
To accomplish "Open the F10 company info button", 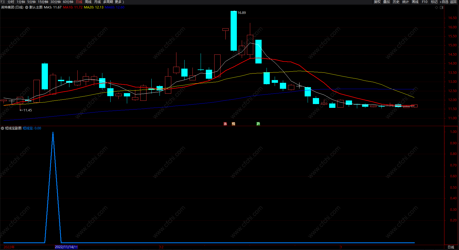I will 425,2.
